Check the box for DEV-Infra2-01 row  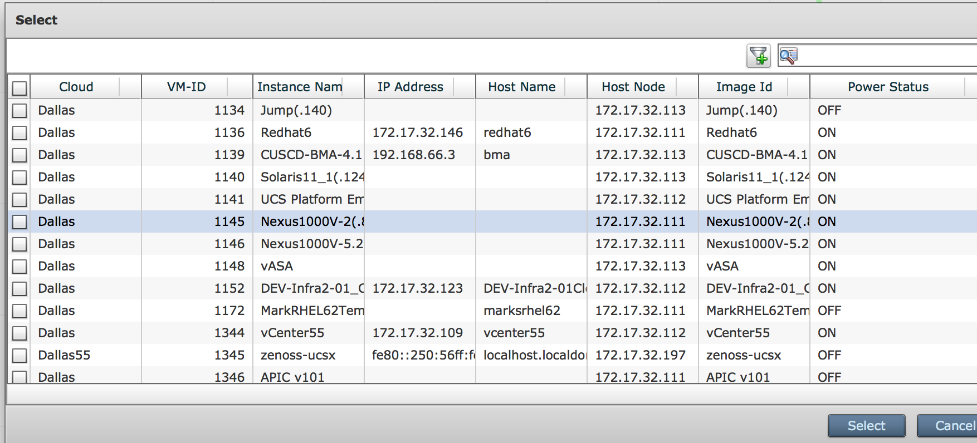pyautogui.click(x=19, y=289)
